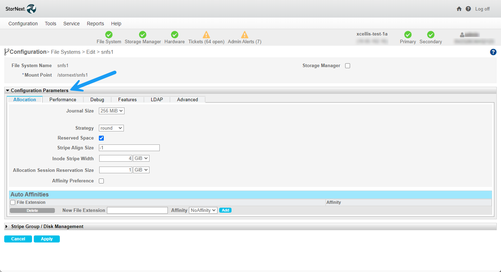
Task: Click the Admin Alerts (7) label
Action: [x=245, y=41]
